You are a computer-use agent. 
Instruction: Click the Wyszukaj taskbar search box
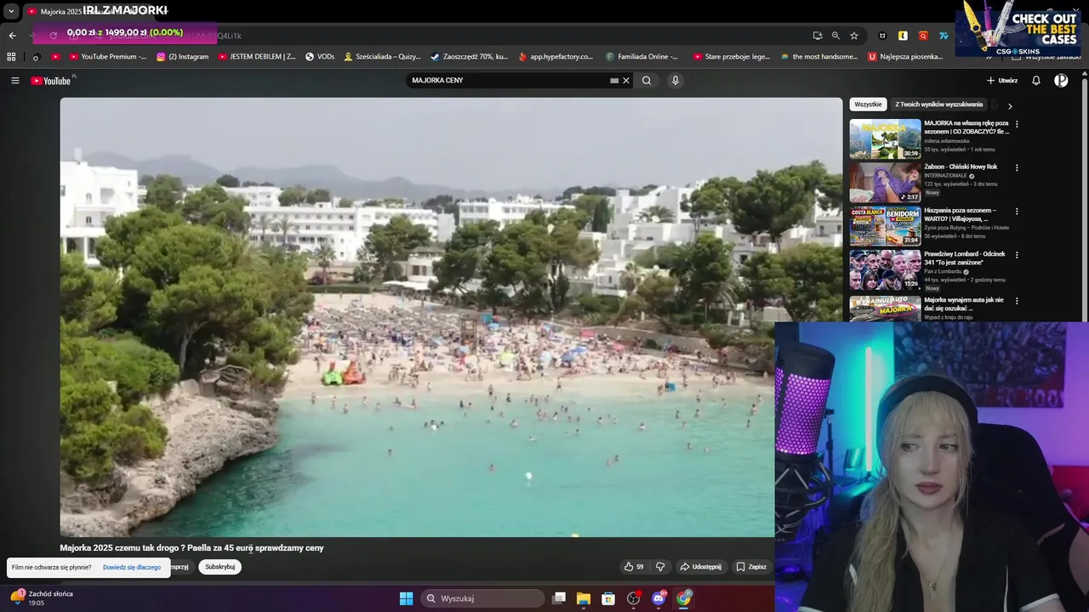coord(483,598)
